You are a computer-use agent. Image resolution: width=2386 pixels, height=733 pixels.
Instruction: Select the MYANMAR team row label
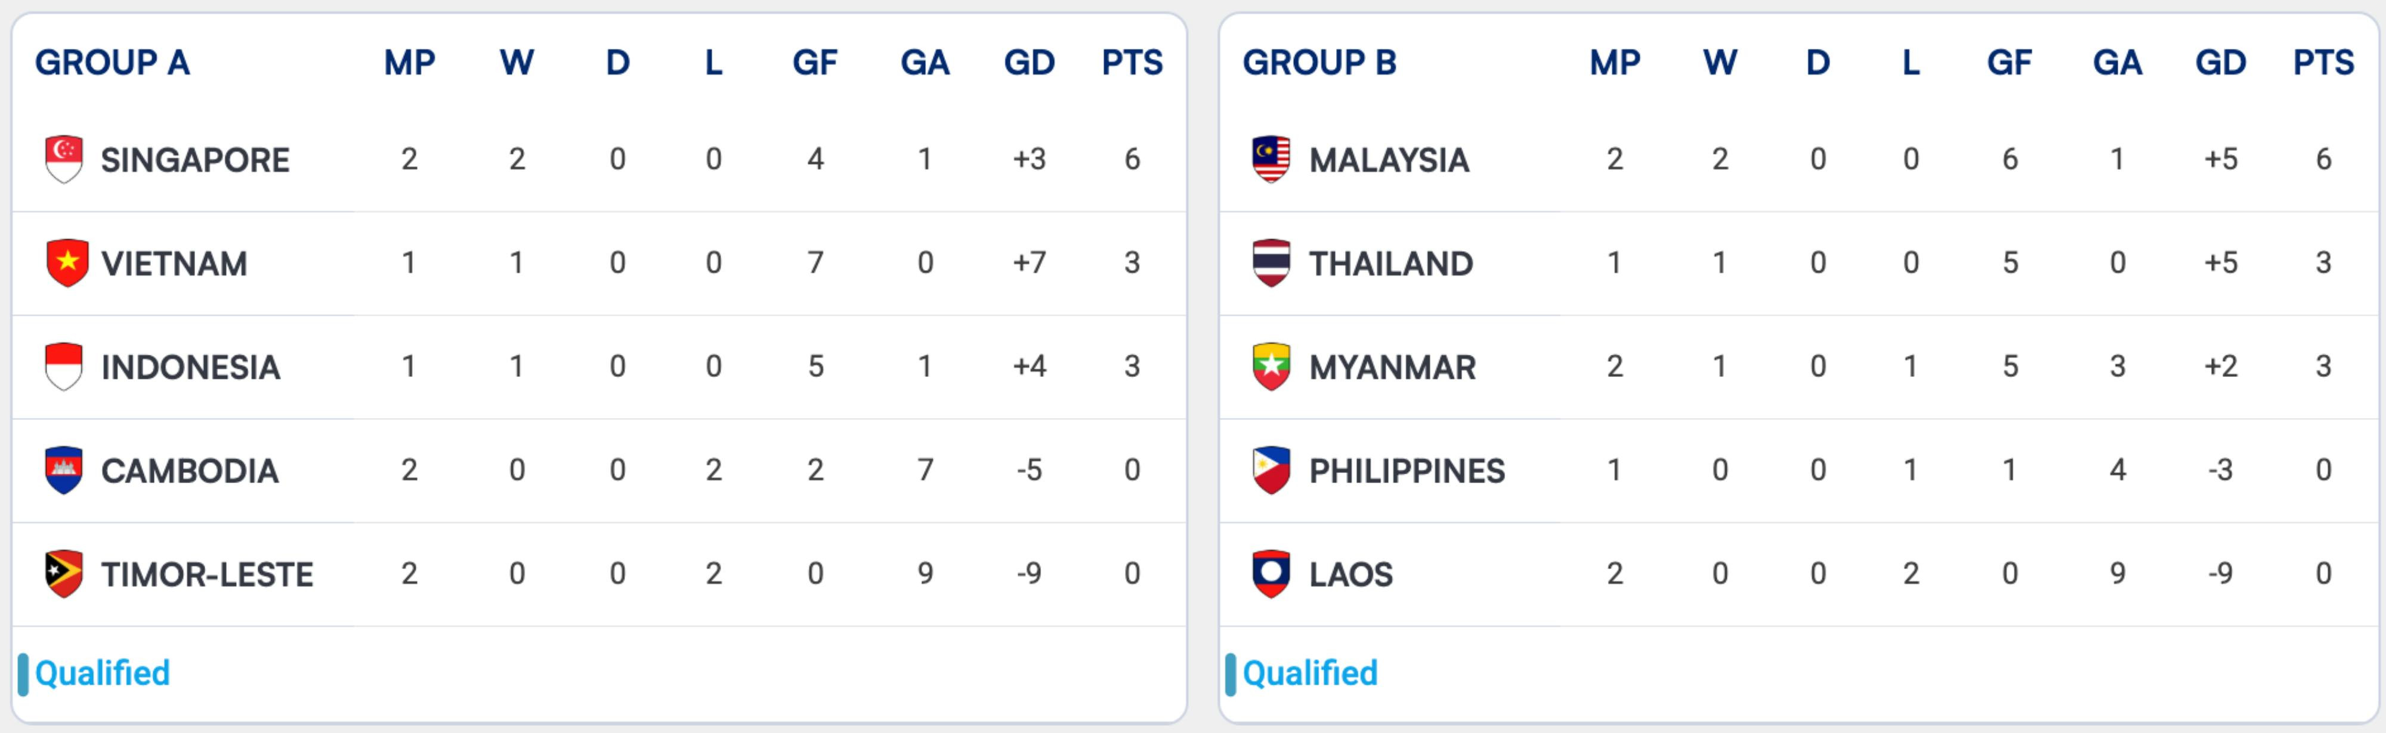[1392, 368]
